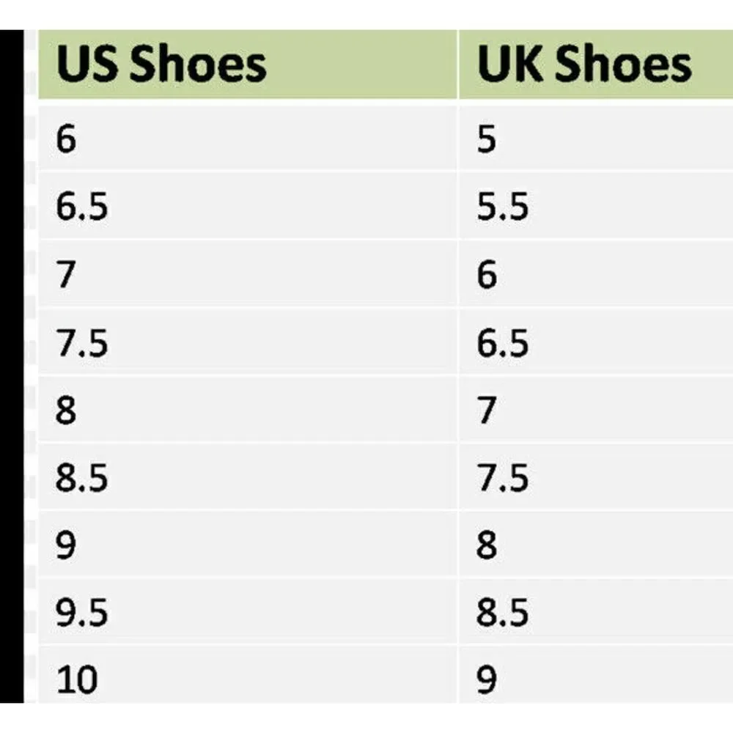The width and height of the screenshot is (733, 733).
Task: Select the UK size 7 cell
Action: (x=596, y=410)
